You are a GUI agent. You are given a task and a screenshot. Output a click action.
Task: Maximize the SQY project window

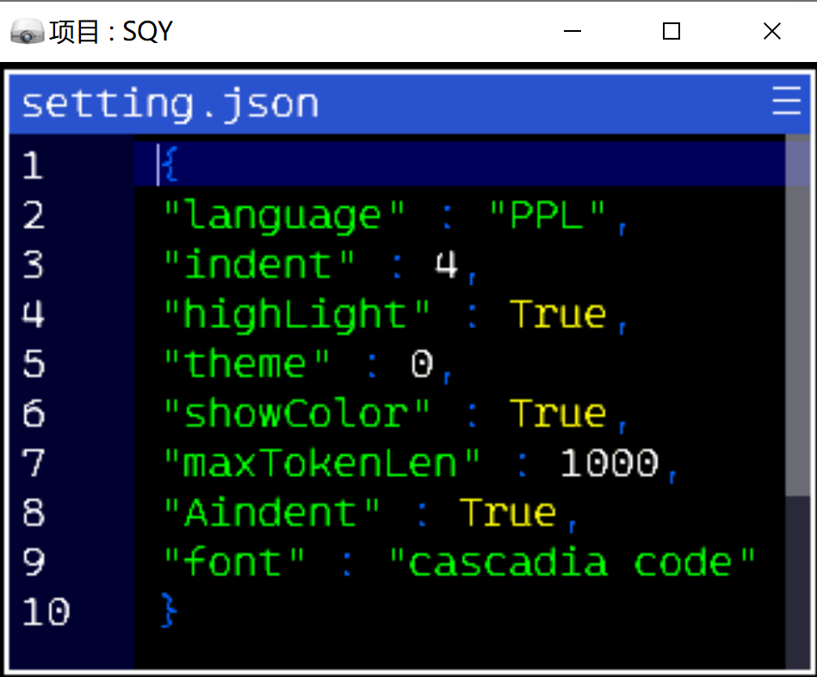tap(672, 31)
